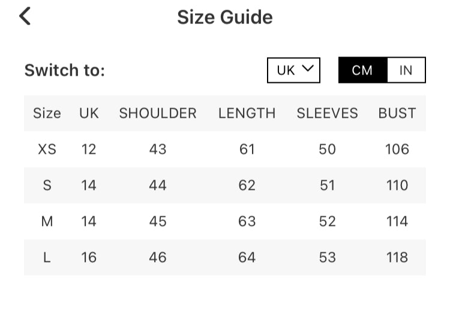Open the UK region dropdown
This screenshot has width=450, height=316.
click(x=294, y=70)
